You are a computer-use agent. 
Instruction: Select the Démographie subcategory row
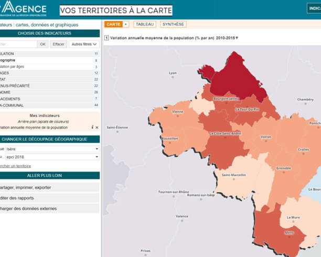pos(50,60)
